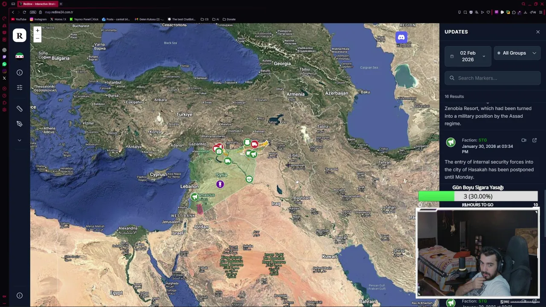Open the info circle icon in map sidebar
546x307 pixels.
[19, 72]
